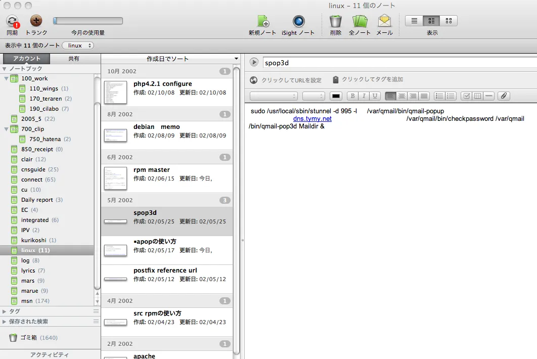Image resolution: width=537 pixels, height=359 pixels.
Task: Open the sort order (作成日でソート) dropdown
Action: tap(168, 59)
